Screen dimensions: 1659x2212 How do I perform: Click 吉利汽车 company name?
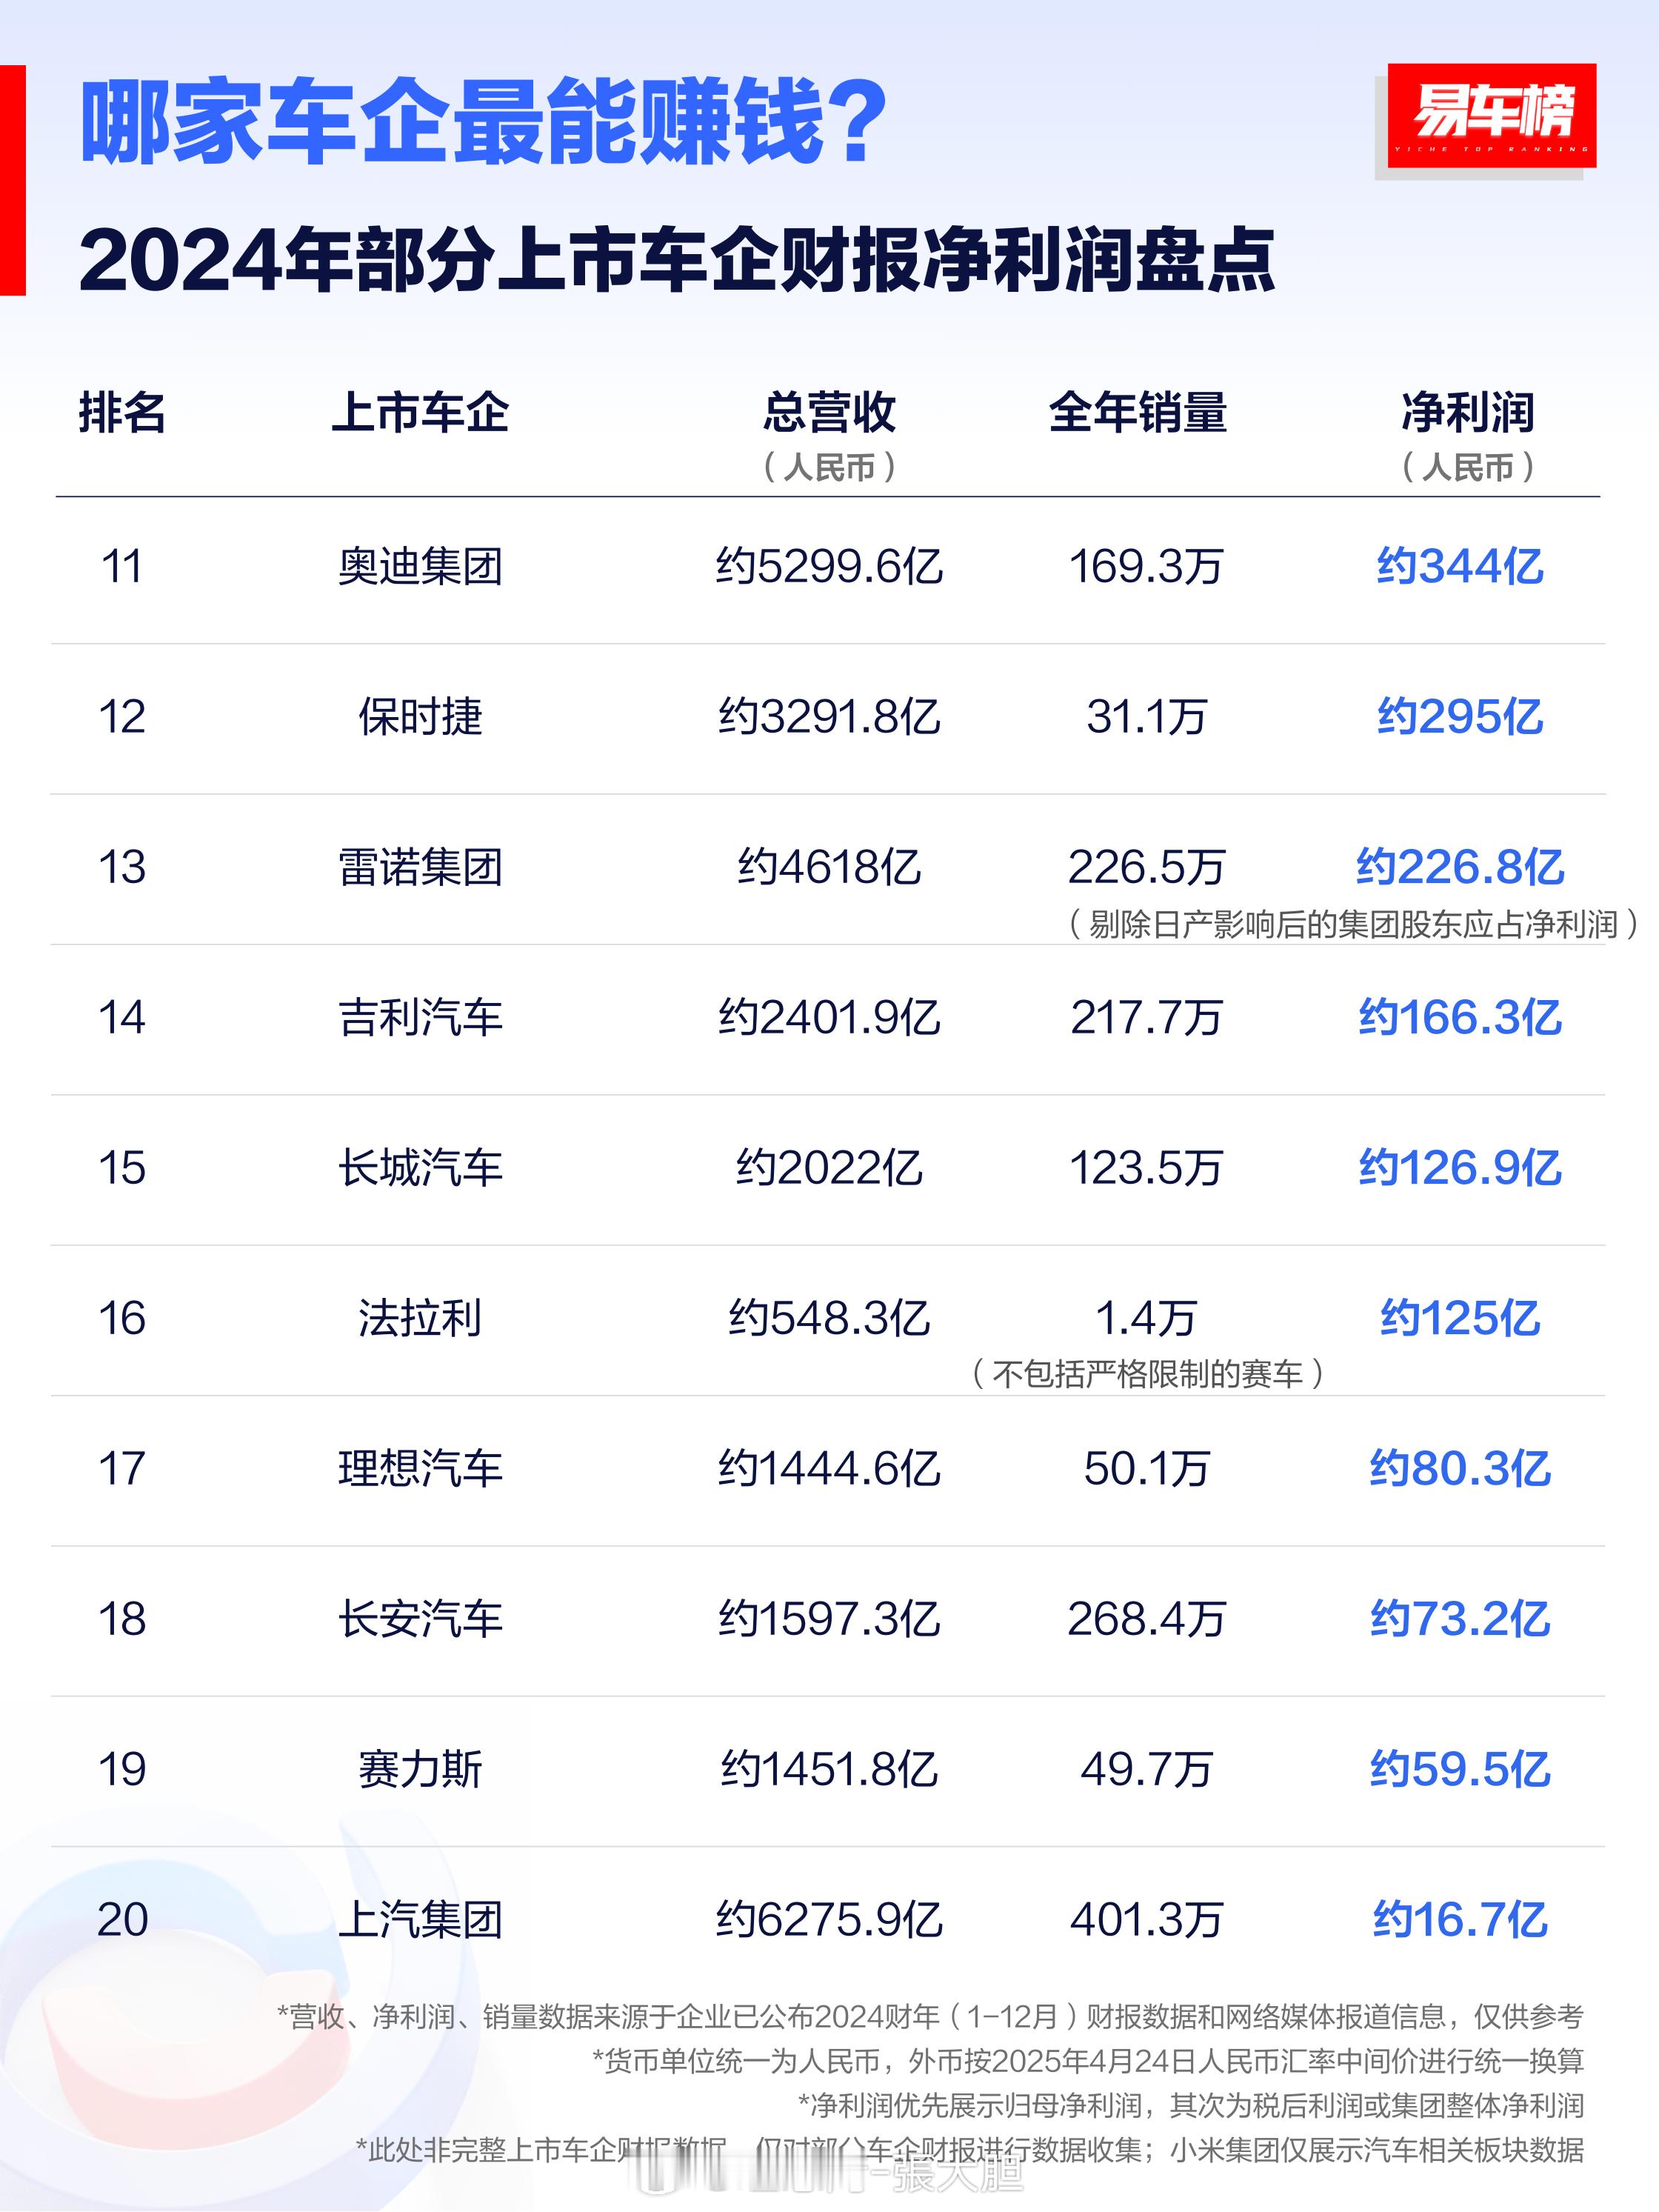420,1017
